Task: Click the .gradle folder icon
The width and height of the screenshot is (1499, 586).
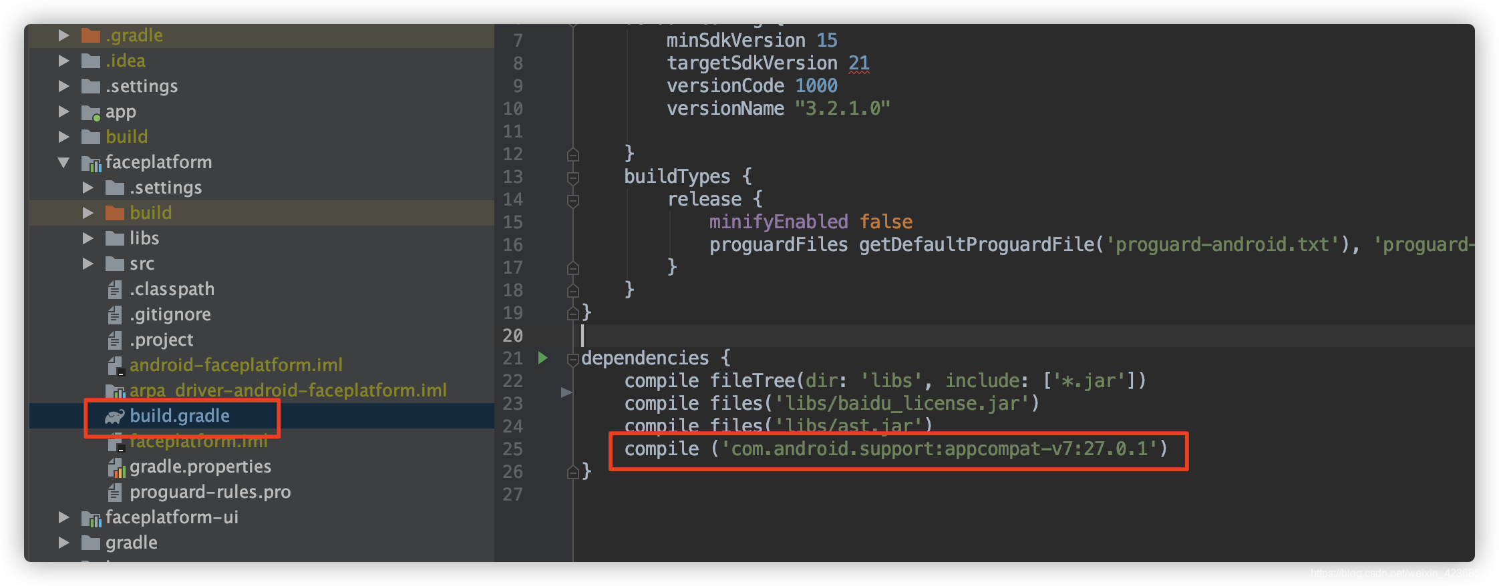Action: (91, 35)
